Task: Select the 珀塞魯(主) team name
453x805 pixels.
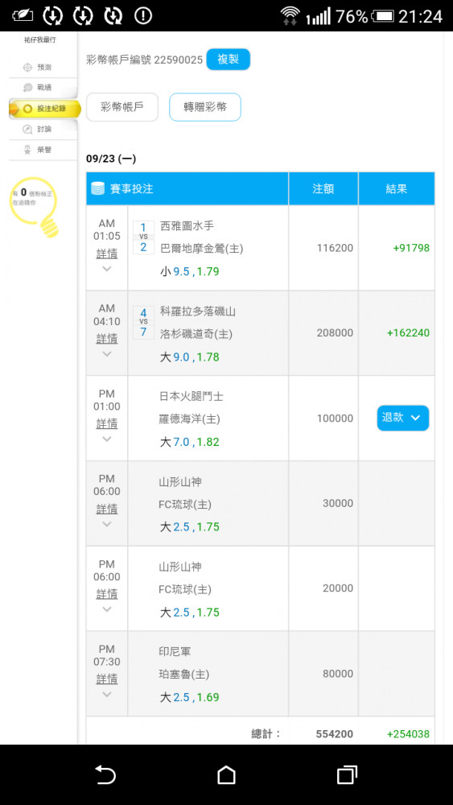Action: pos(184,674)
